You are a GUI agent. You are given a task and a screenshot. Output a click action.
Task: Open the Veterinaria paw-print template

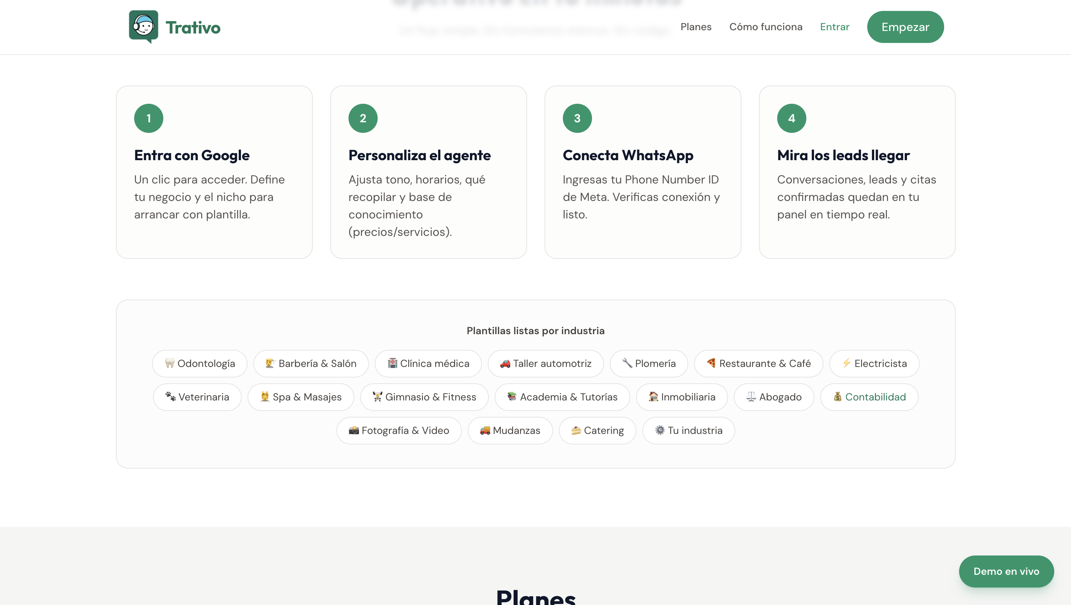[197, 397]
